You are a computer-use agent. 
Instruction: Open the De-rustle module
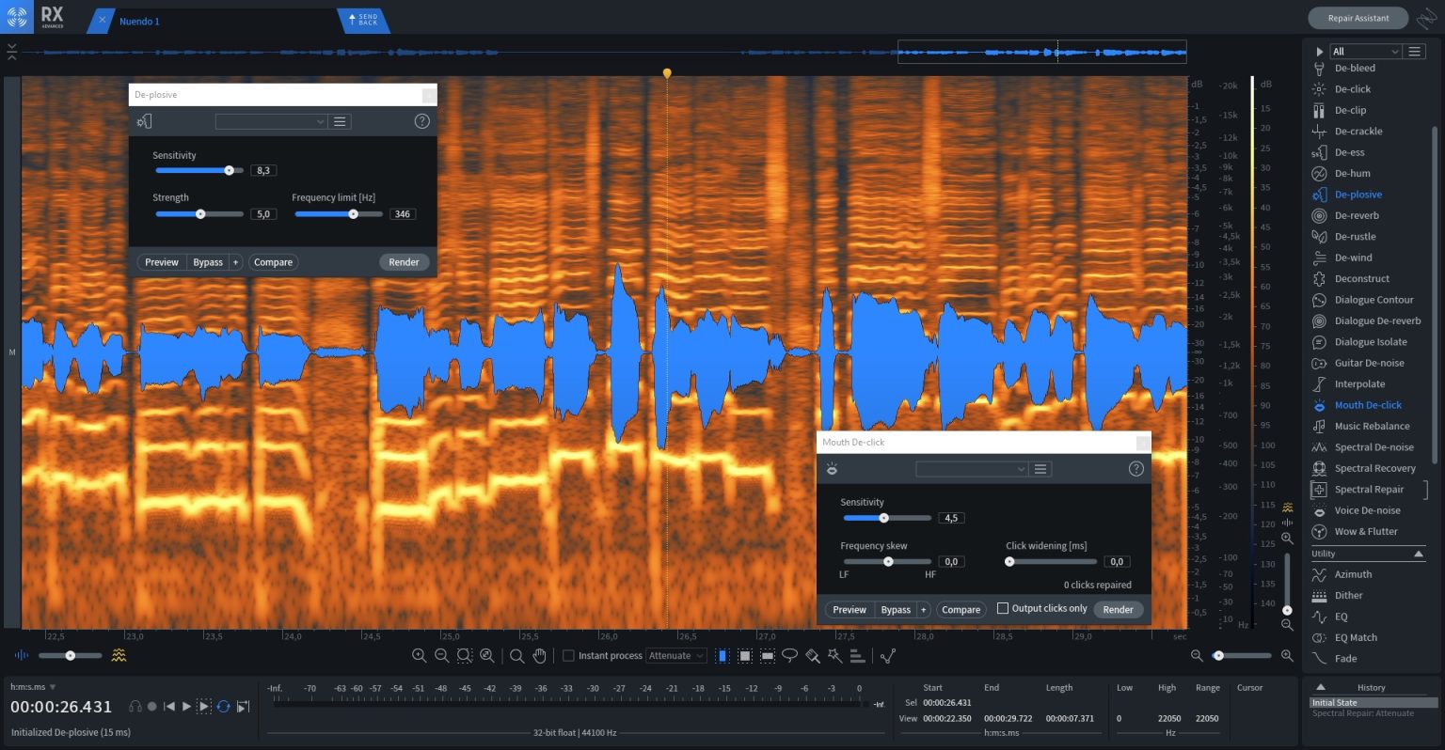[x=1355, y=237]
